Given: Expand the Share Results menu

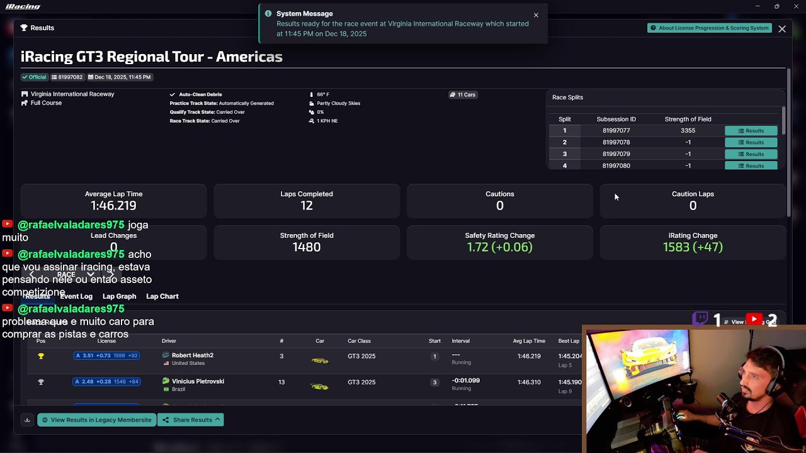Looking at the screenshot, I should pos(191,420).
